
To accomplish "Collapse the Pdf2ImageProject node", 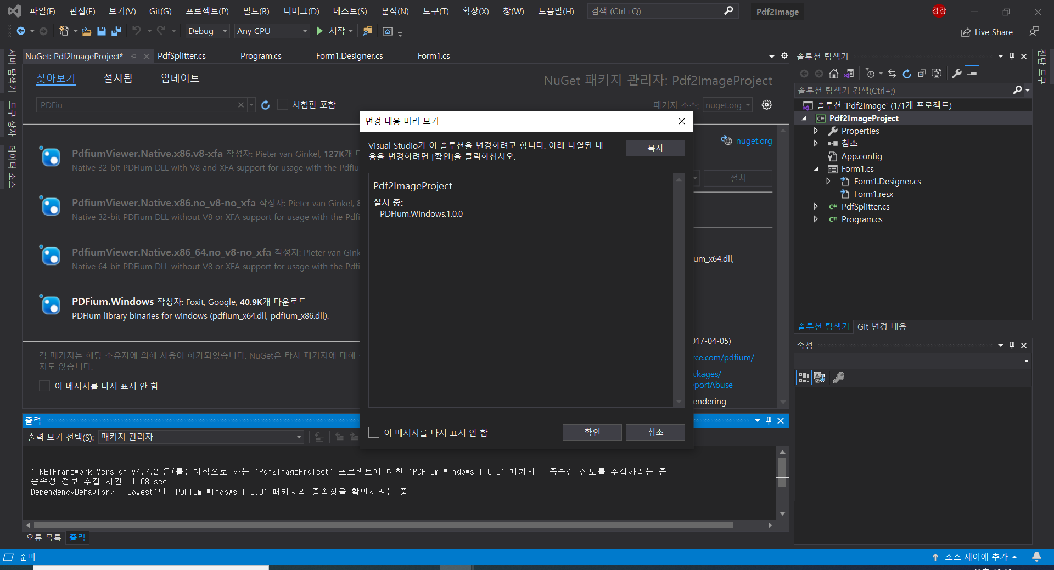I will 804,118.
